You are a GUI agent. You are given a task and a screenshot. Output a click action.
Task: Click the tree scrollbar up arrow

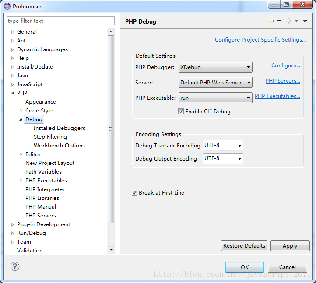(x=111, y=31)
